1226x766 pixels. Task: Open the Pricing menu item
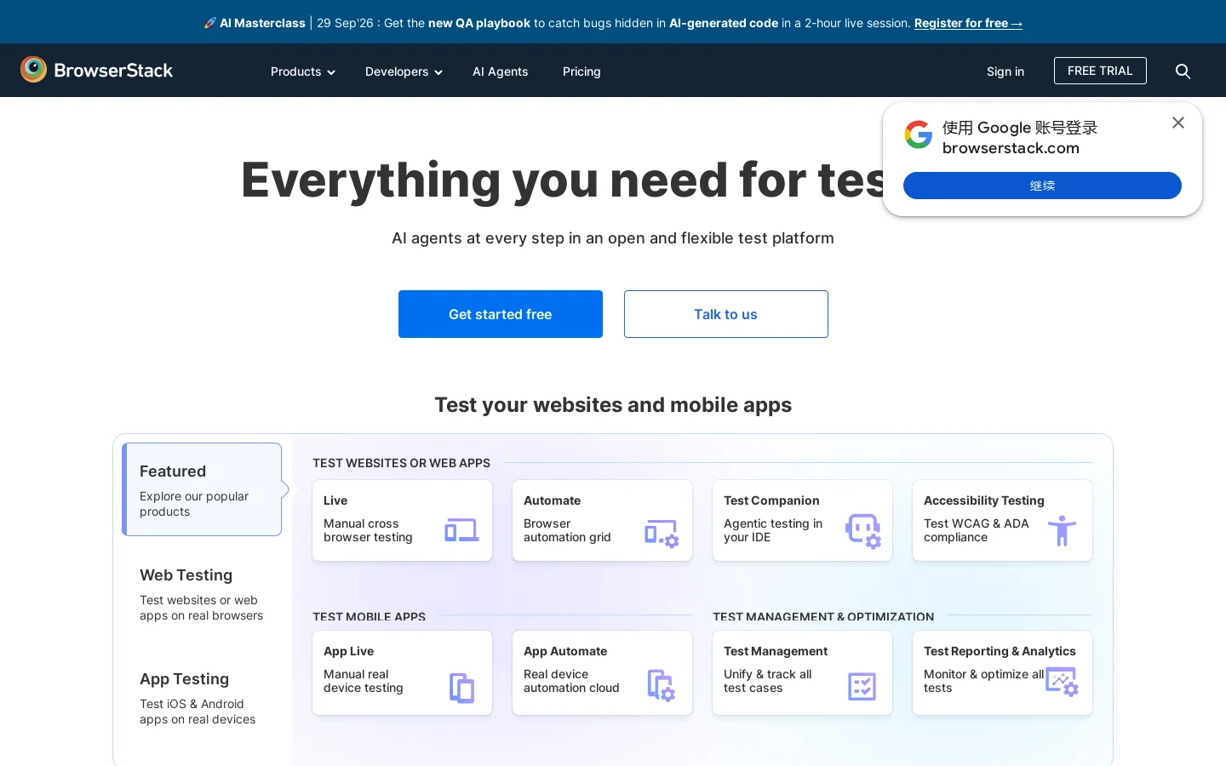pyautogui.click(x=581, y=71)
